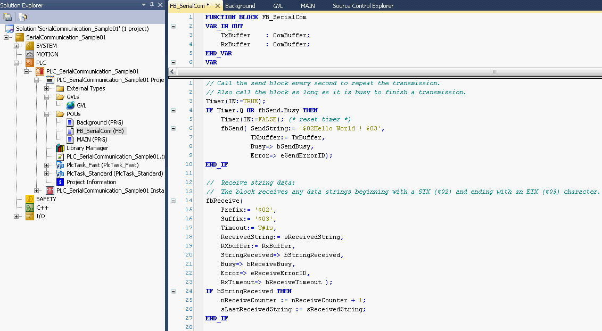Viewport: 602px width, 331px height.
Task: Select the I/O node icon
Action: (30, 216)
